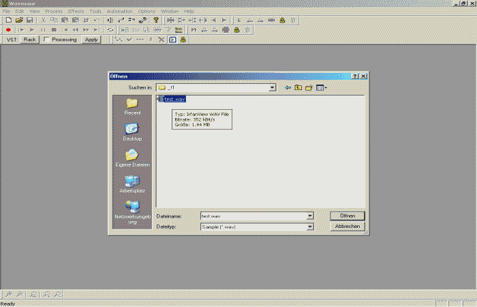477x307 pixels.
Task: Go up one folder level
Action: (298, 87)
